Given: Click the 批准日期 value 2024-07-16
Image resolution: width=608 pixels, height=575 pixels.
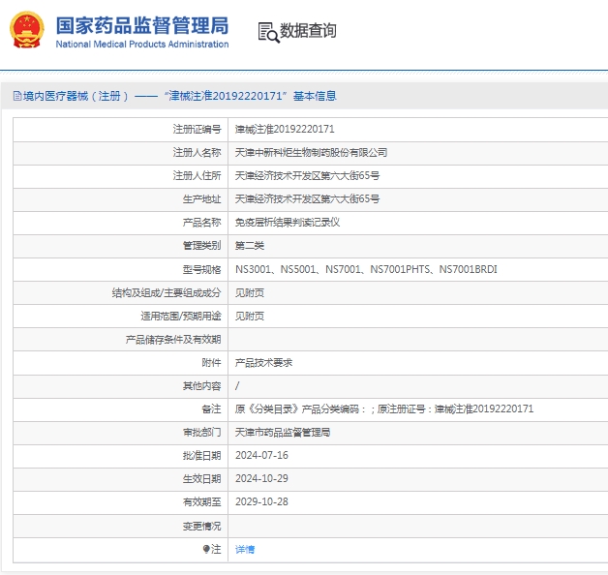Looking at the screenshot, I should point(261,455).
